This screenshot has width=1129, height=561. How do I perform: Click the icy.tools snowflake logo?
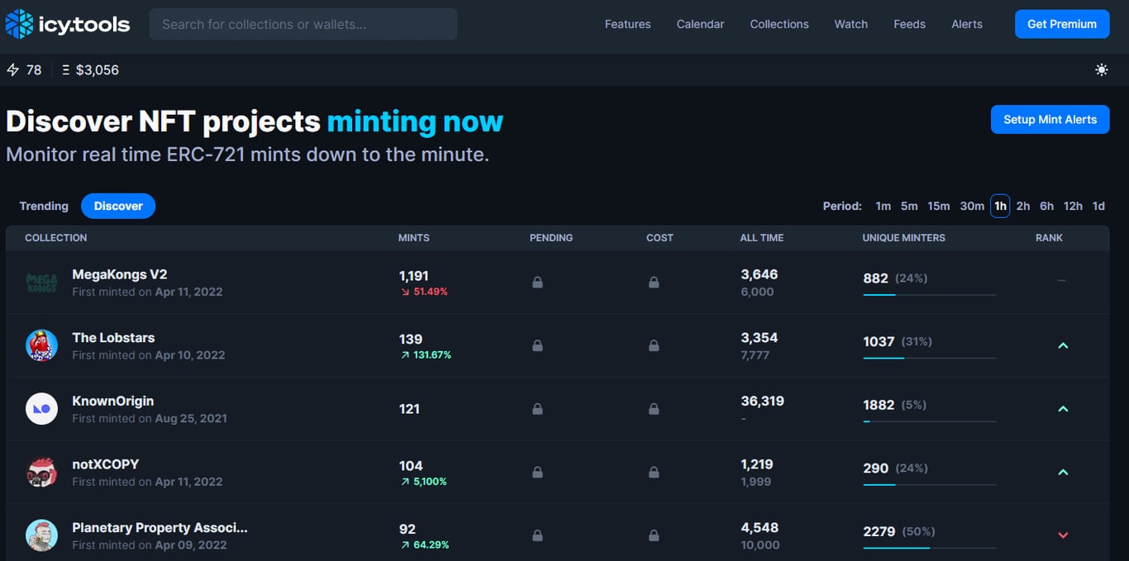pyautogui.click(x=19, y=24)
